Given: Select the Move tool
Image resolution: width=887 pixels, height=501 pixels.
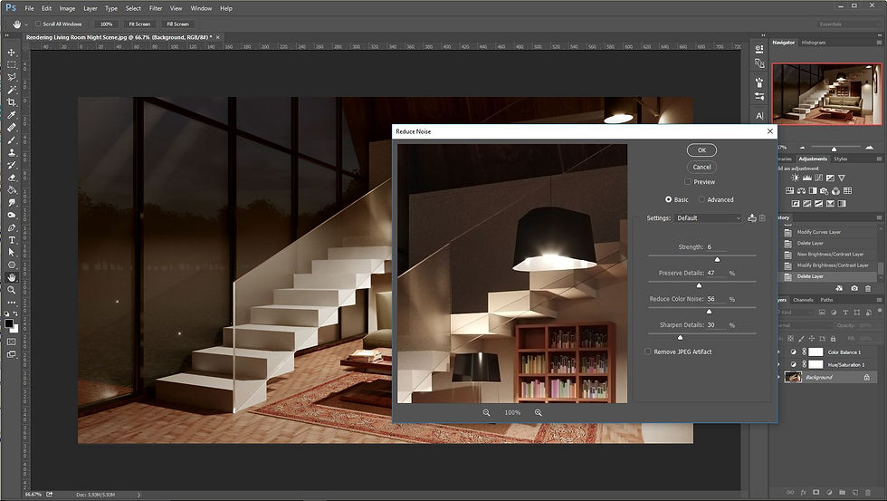Looking at the screenshot, I should (x=11, y=52).
